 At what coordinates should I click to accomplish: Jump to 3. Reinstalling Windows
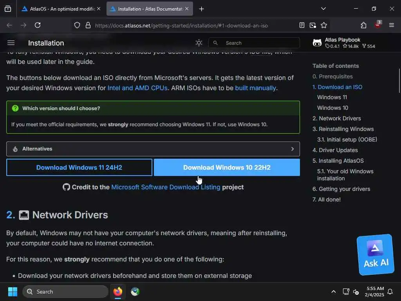[x=343, y=129]
